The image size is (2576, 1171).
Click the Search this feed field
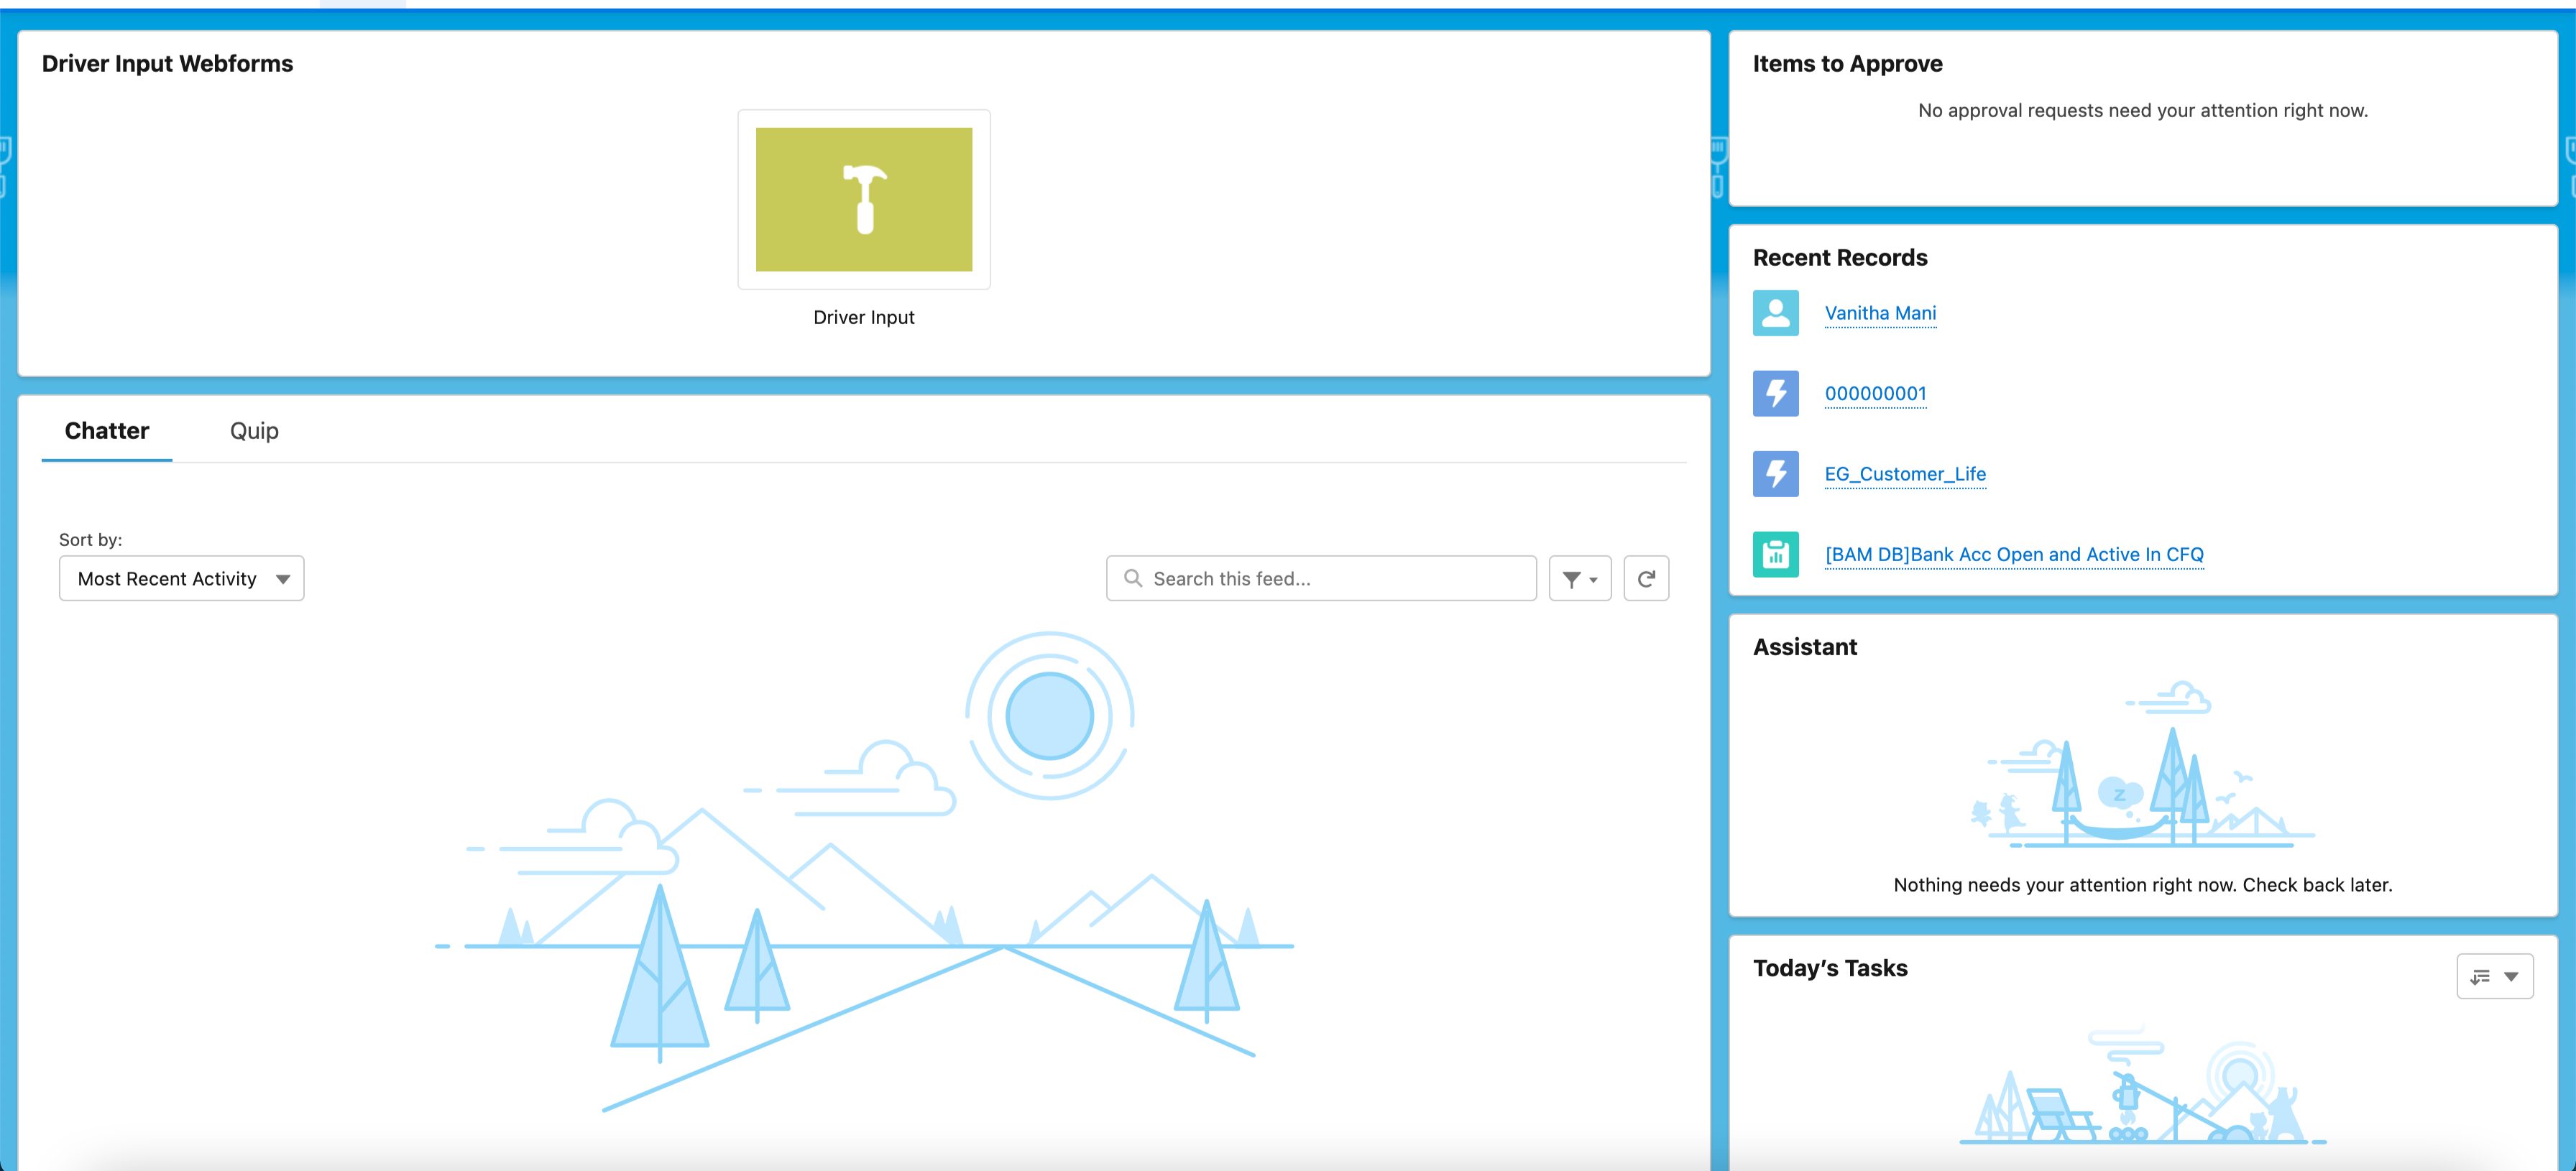[1330, 578]
